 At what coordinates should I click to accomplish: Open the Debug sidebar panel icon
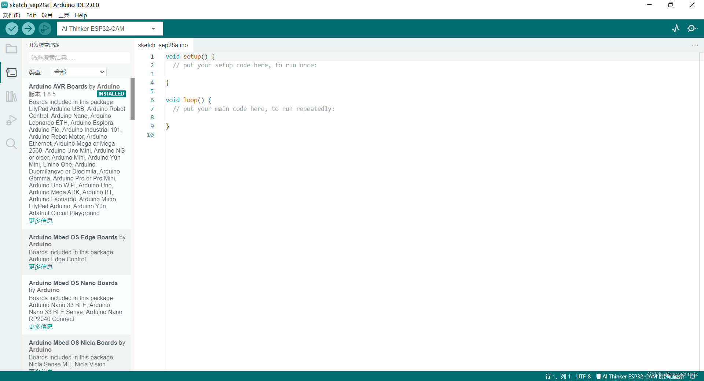[x=11, y=120]
